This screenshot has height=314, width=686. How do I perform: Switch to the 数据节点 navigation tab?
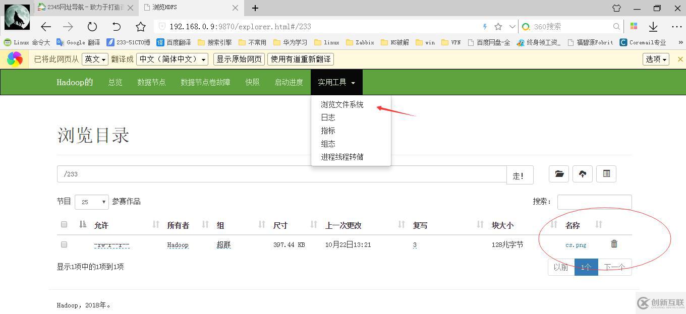coord(151,82)
